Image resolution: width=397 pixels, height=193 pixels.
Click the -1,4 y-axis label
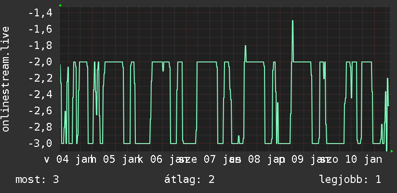pos(40,13)
